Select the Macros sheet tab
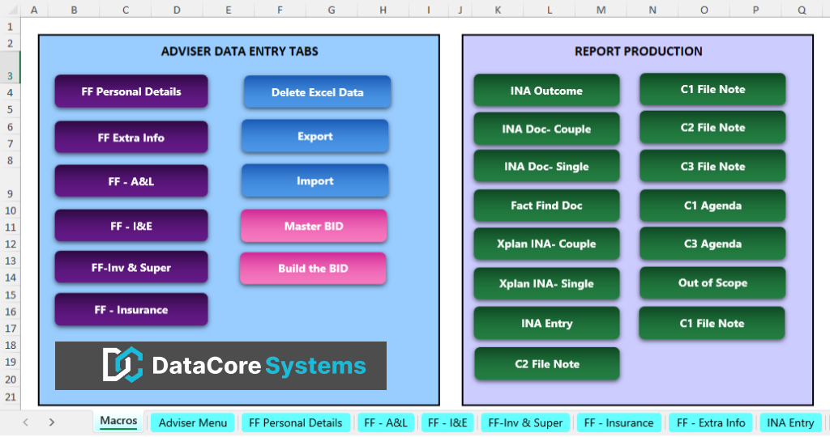Viewport: 830px width, 437px height. click(x=118, y=421)
